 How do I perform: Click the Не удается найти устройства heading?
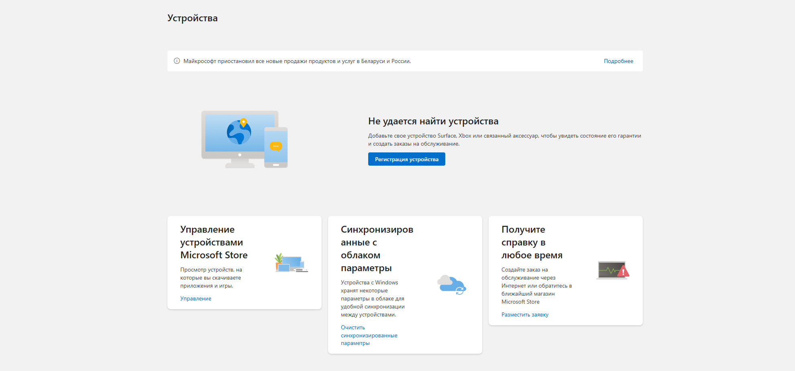(433, 121)
